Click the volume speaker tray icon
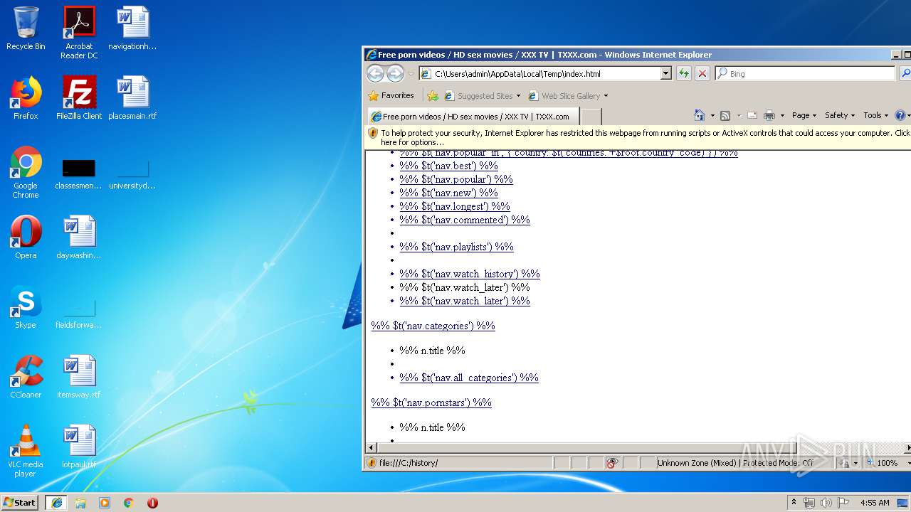Image resolution: width=911 pixels, height=512 pixels. click(826, 503)
